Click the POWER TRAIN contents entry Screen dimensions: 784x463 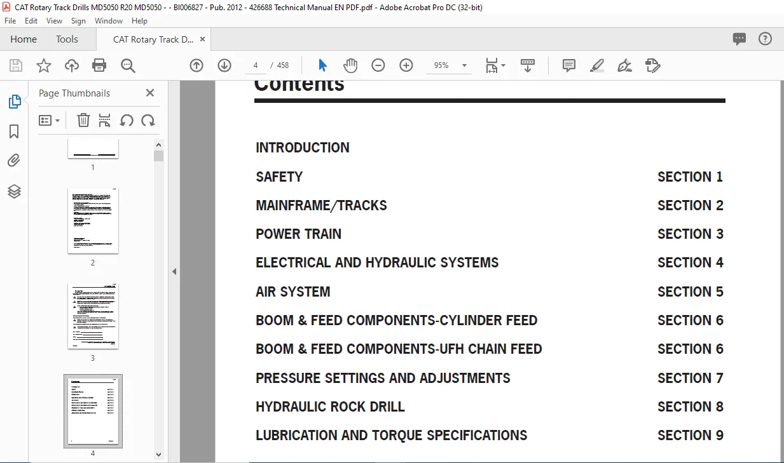point(298,234)
